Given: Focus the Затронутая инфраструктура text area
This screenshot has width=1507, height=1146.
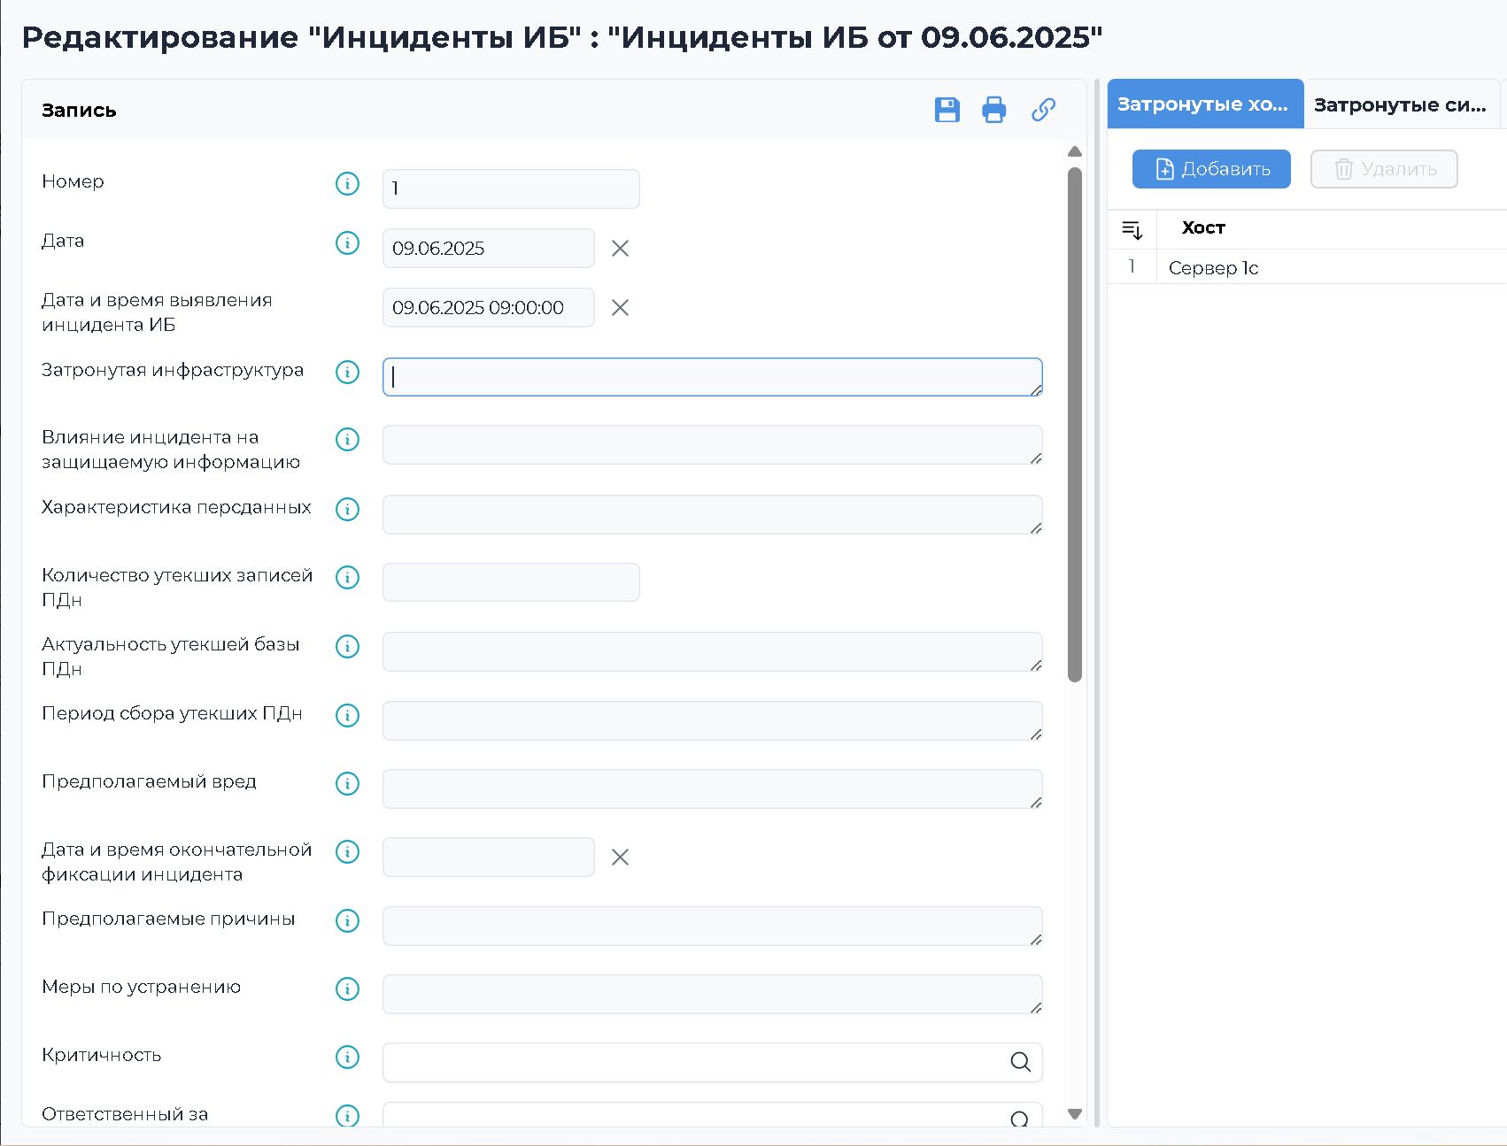Looking at the screenshot, I should [x=712, y=377].
